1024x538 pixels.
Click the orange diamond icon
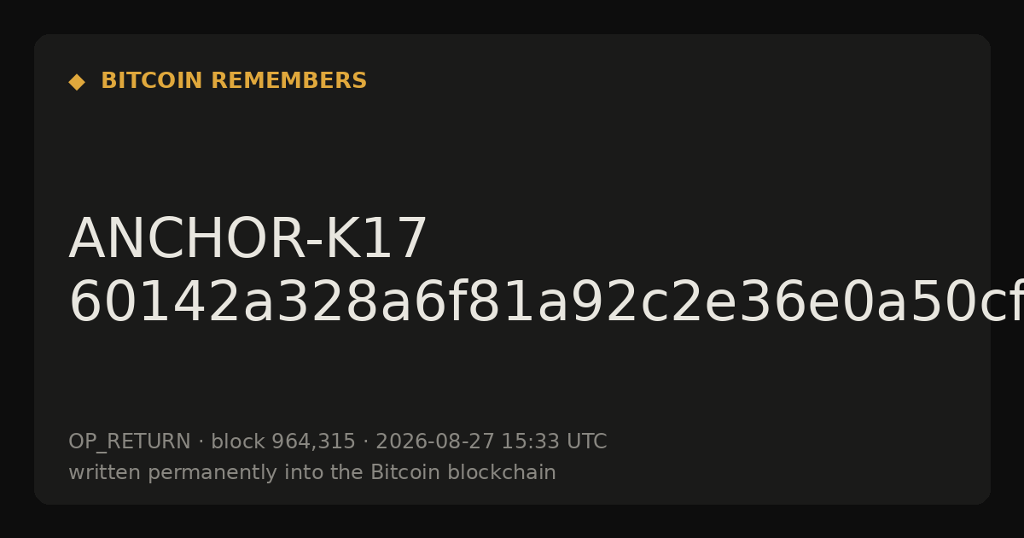click(77, 82)
